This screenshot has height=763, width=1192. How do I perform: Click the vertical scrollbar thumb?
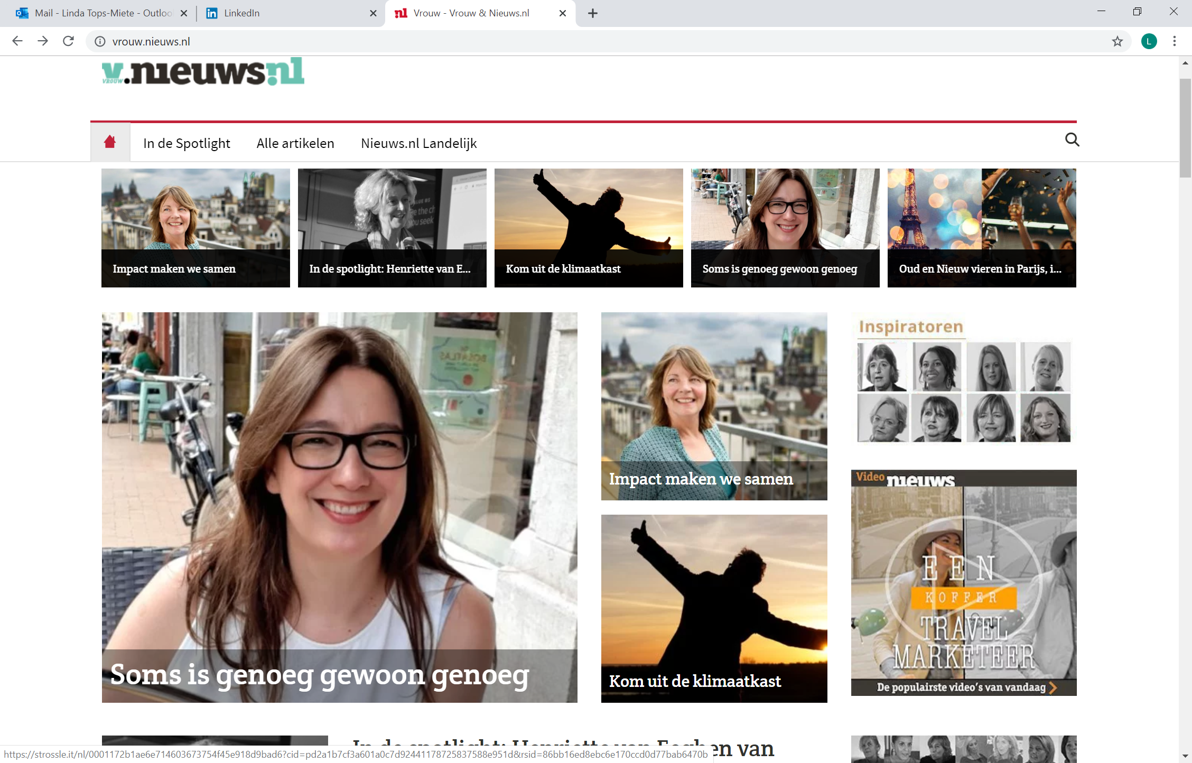[1185, 128]
